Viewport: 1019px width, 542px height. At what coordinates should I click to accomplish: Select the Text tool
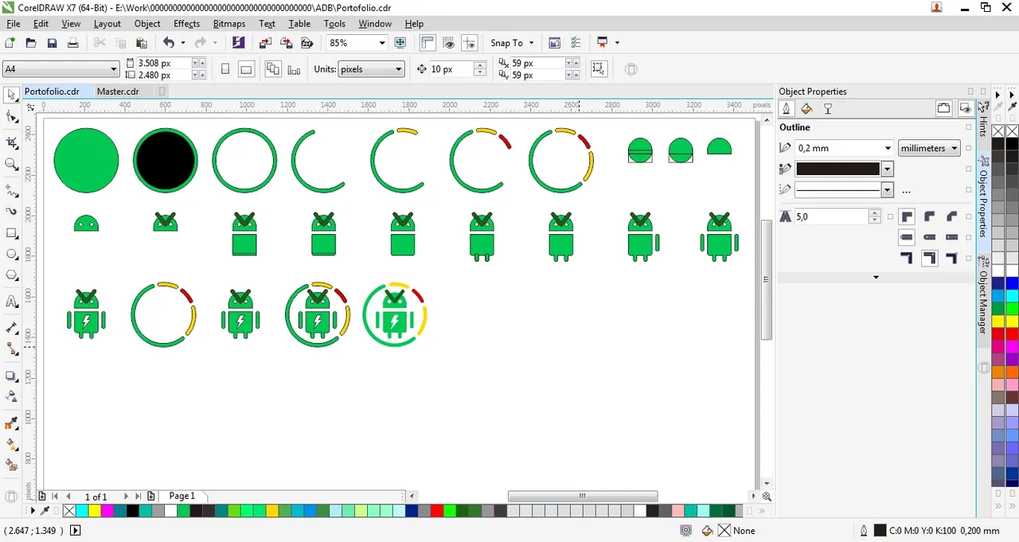point(11,302)
